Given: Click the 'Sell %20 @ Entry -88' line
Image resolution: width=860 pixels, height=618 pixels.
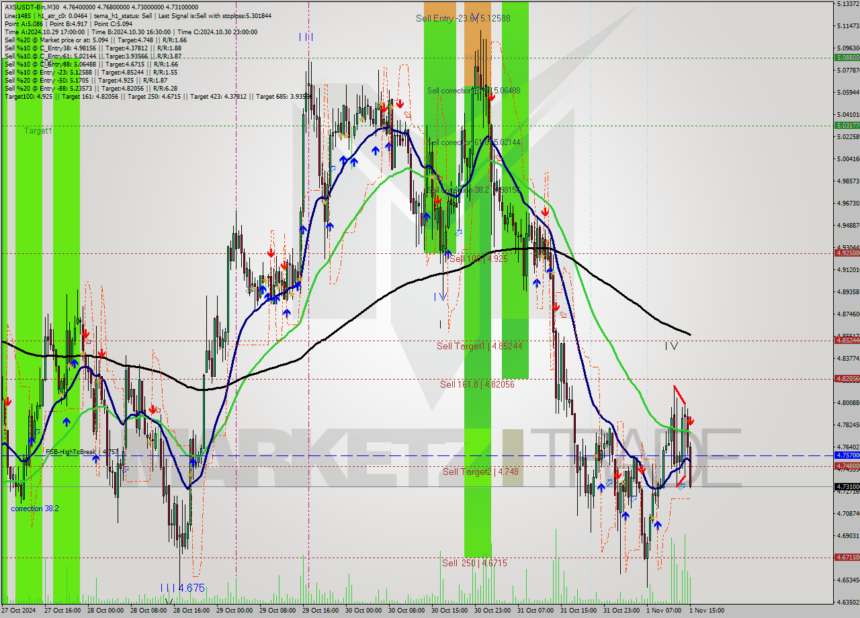Looking at the screenshot, I should (x=91, y=88).
